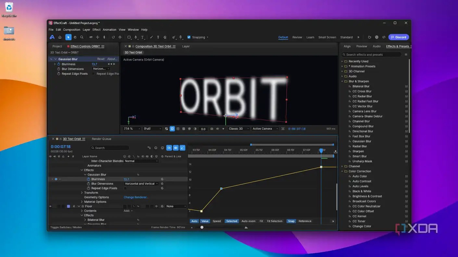Toggle Speed graph display
Image resolution: width=458 pixels, height=257 pixels.
(217, 221)
